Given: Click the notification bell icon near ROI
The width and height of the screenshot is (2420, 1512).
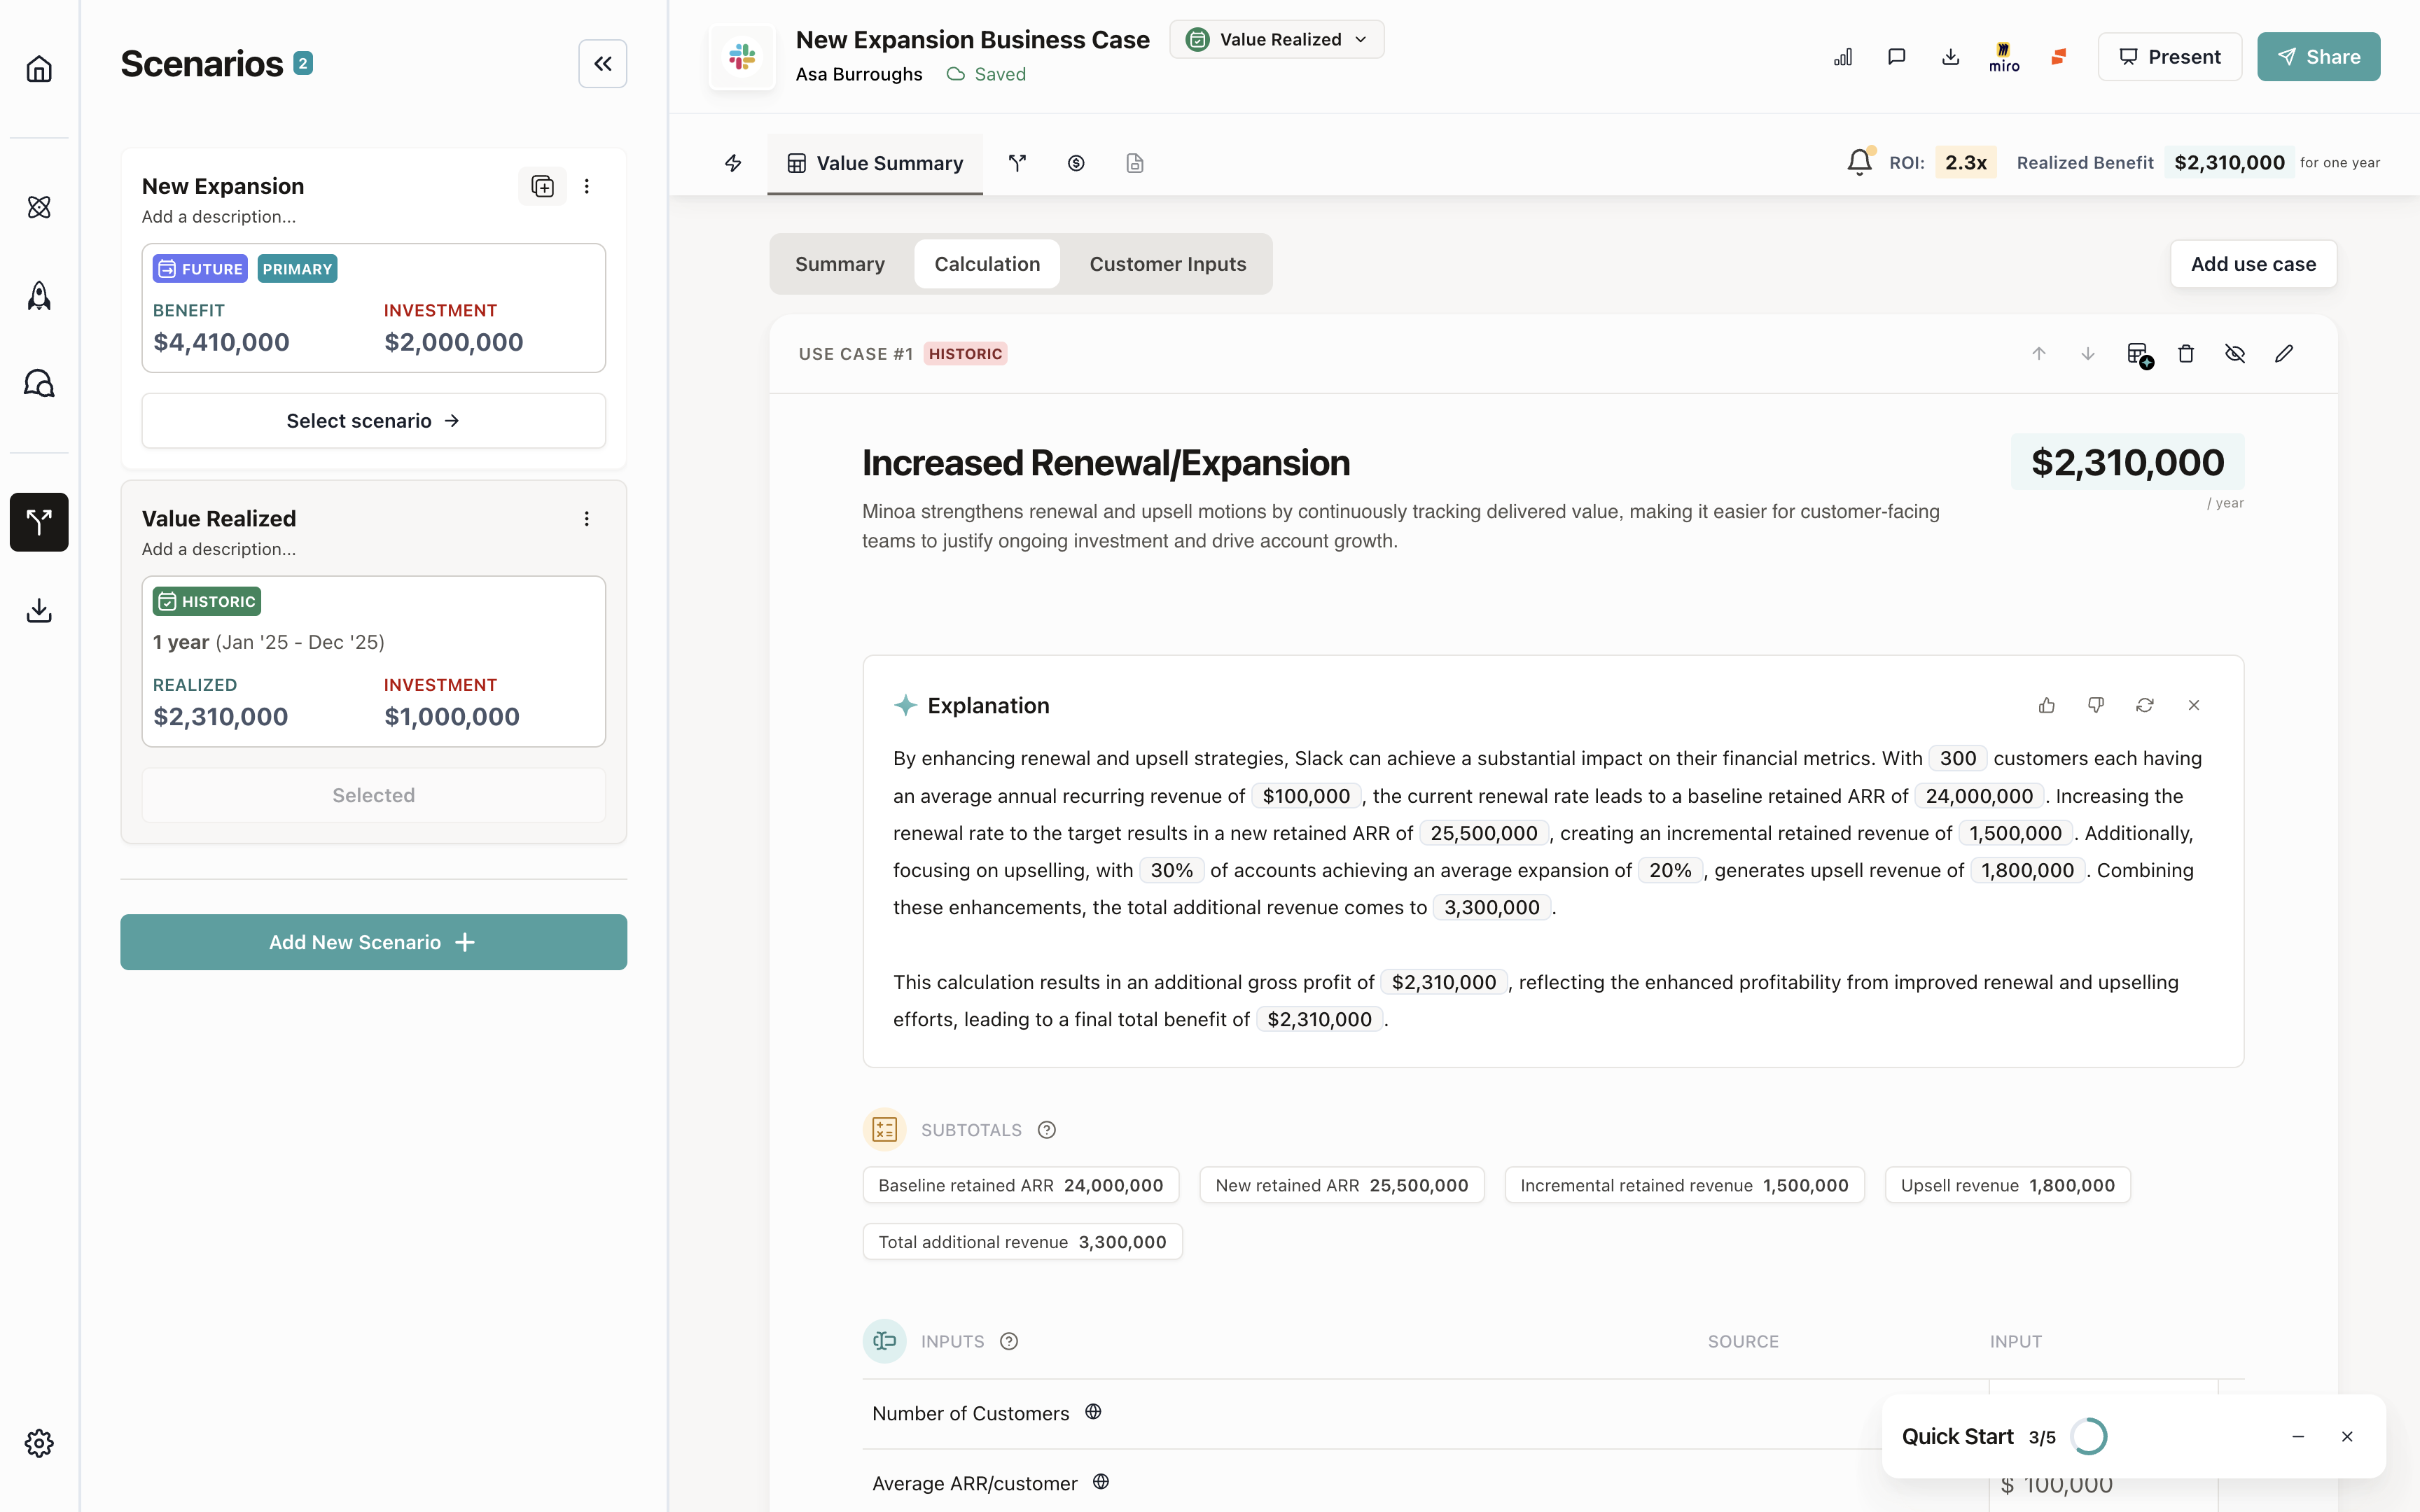Looking at the screenshot, I should tap(1859, 162).
